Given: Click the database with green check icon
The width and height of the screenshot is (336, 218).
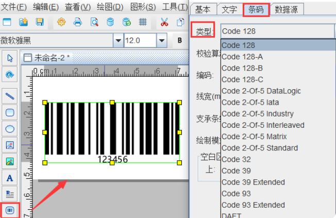Looking at the screenshot, I should point(127,22).
